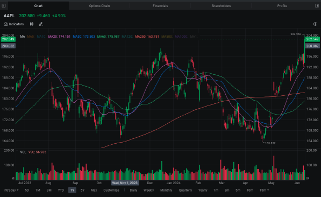Toggle the MA60 indicator label
The height and width of the screenshot is (197, 321).
click(108, 37)
